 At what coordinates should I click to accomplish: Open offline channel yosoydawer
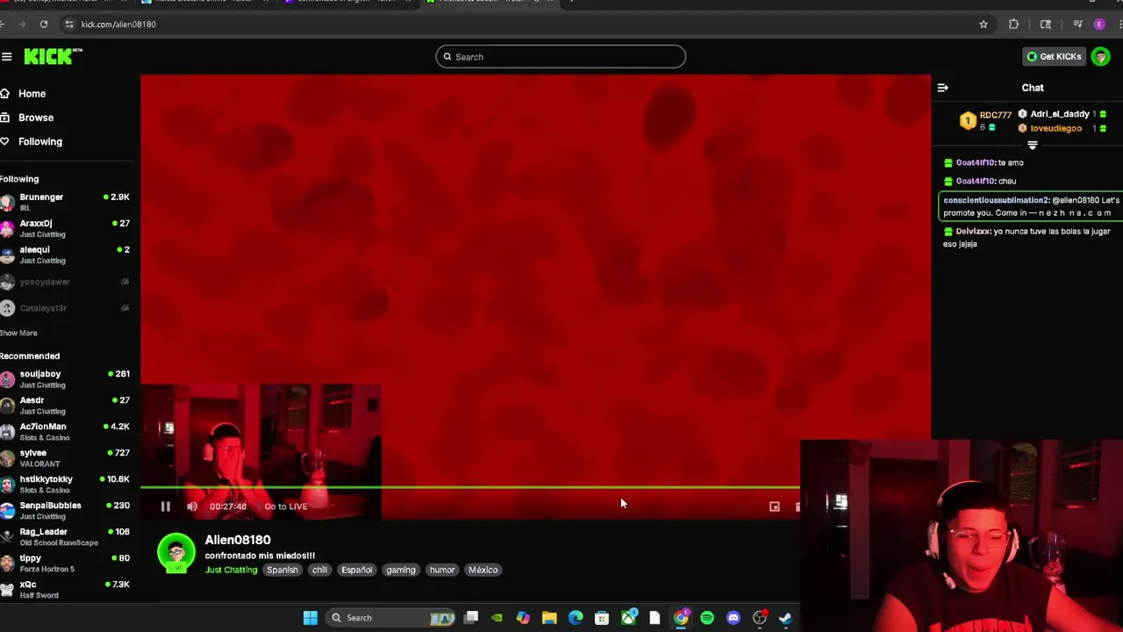pyautogui.click(x=66, y=282)
